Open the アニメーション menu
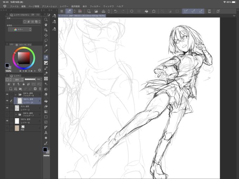The width and height of the screenshot is (239, 179). (x=50, y=6)
